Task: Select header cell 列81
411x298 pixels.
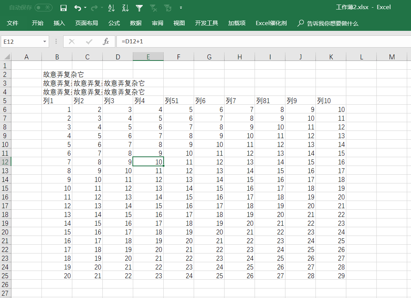Action: (x=270, y=100)
